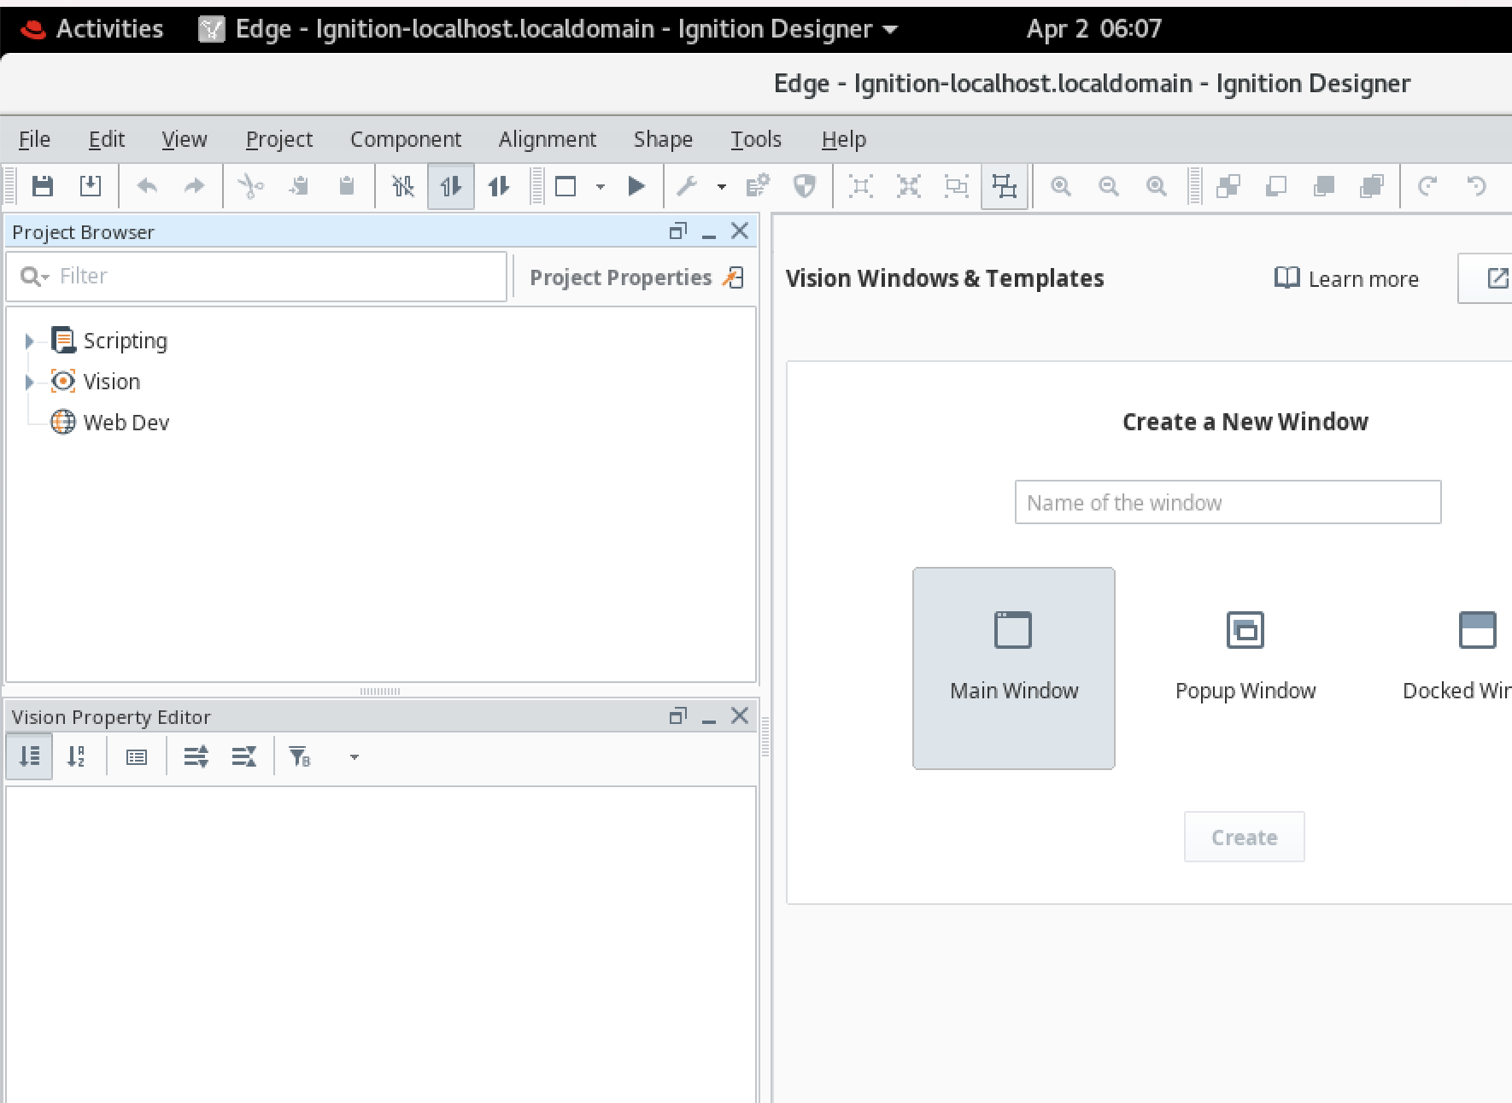Viewport: 1512px width, 1103px height.
Task: Start Preview mode with the play icon
Action: [636, 186]
